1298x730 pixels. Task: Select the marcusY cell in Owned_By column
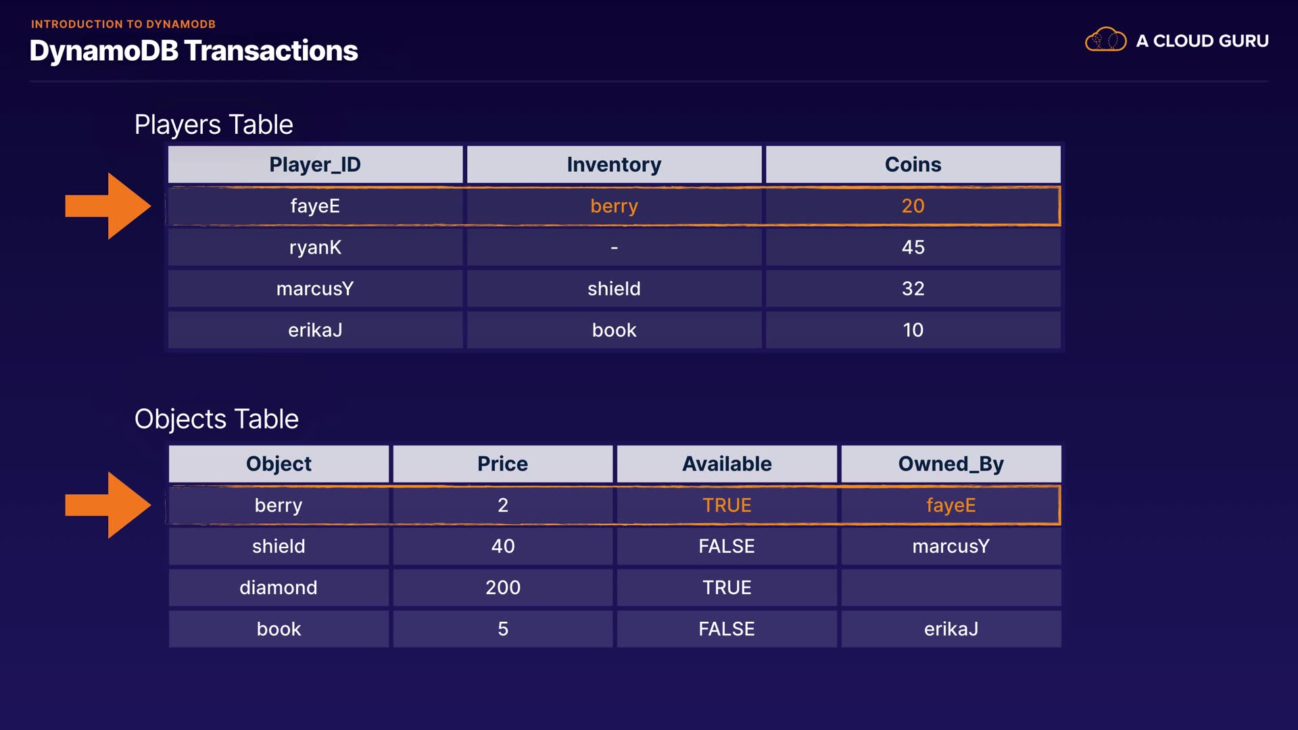point(951,547)
